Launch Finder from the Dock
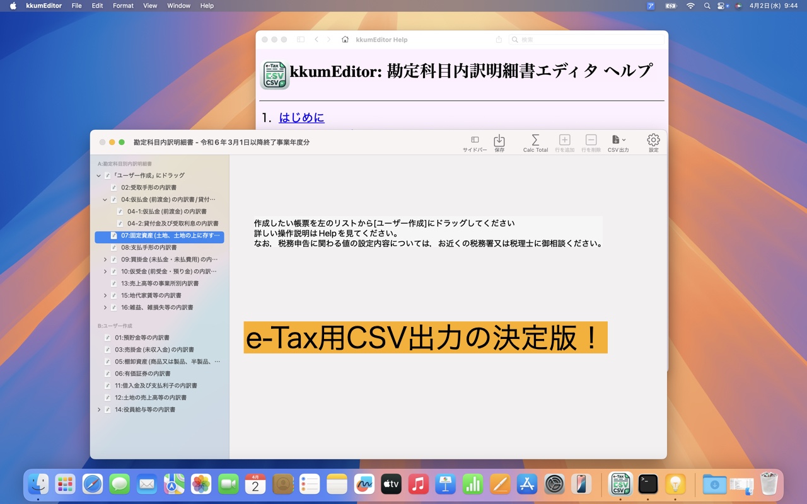 pos(38,484)
